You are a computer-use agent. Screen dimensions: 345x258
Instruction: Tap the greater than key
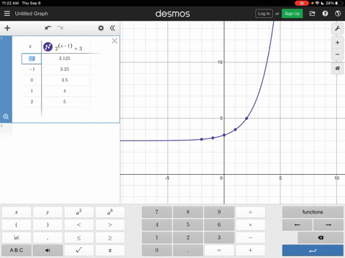point(110,225)
